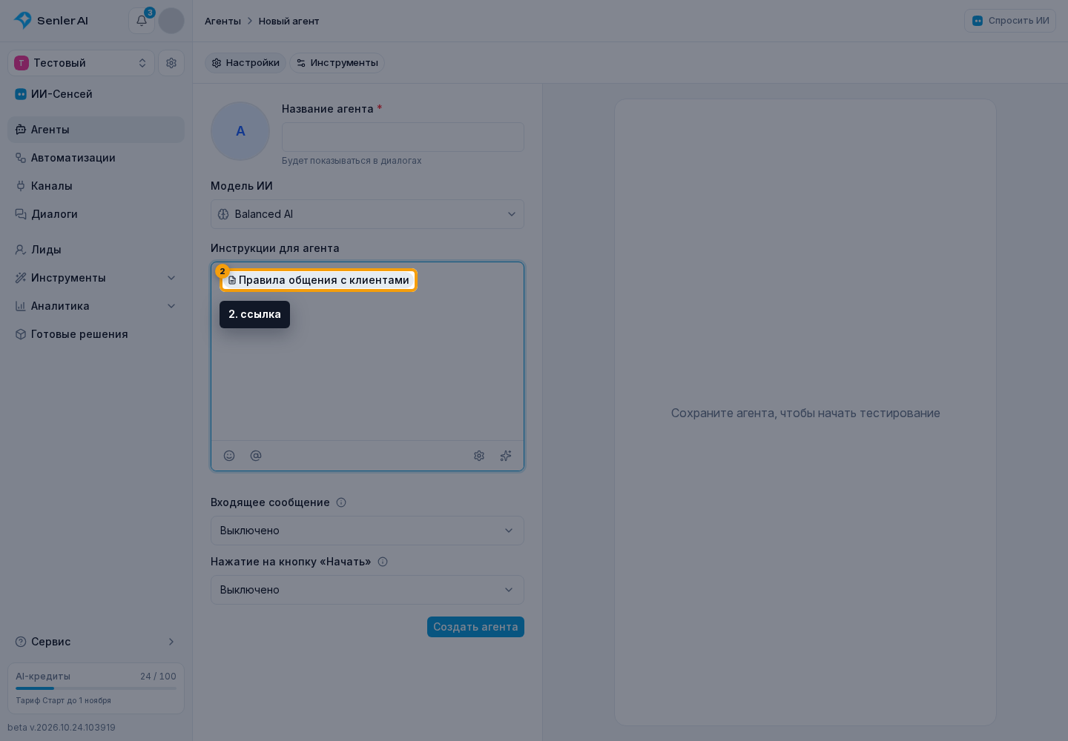This screenshot has width=1068, height=741.
Task: Open the Нажатие на кнопку «Начать» dropdown
Action: (x=367, y=590)
